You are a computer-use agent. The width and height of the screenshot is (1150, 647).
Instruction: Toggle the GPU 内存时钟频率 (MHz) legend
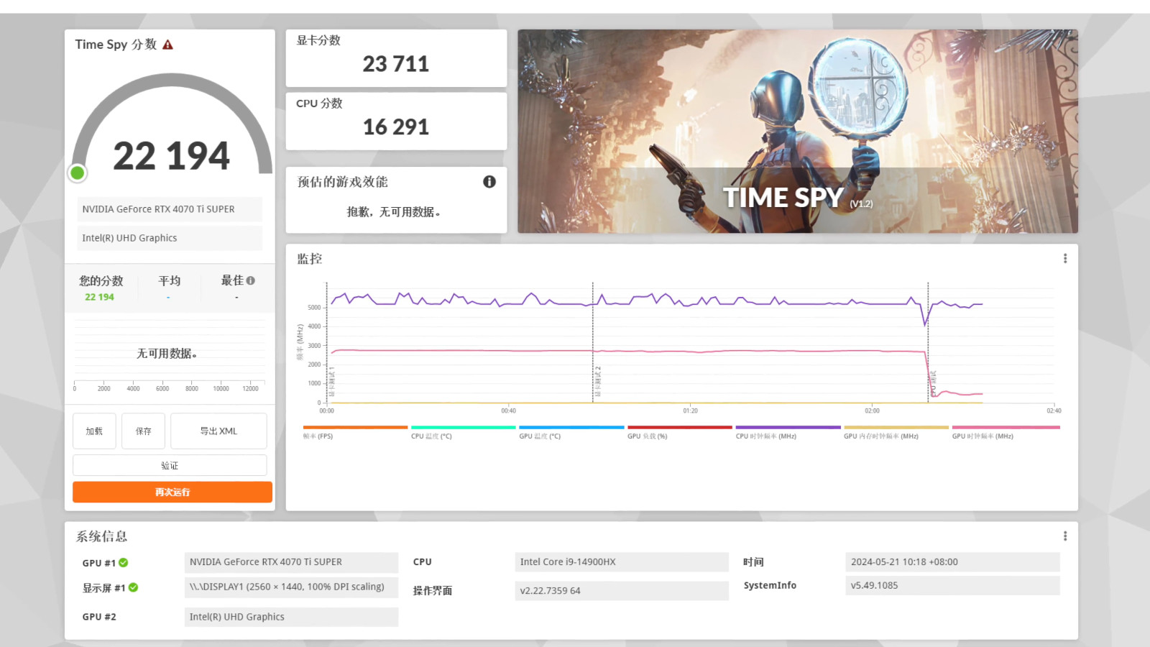pos(896,432)
